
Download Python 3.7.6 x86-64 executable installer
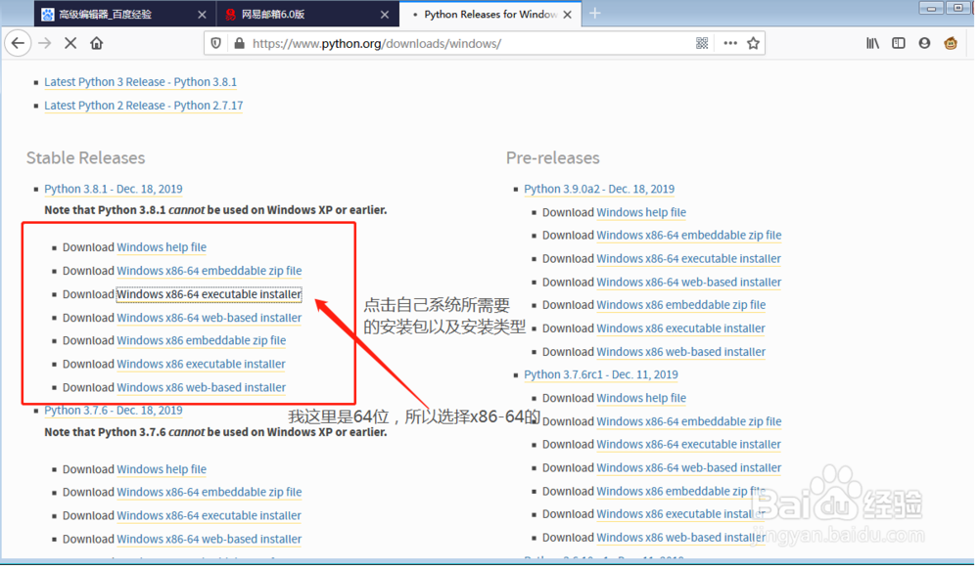coord(210,516)
